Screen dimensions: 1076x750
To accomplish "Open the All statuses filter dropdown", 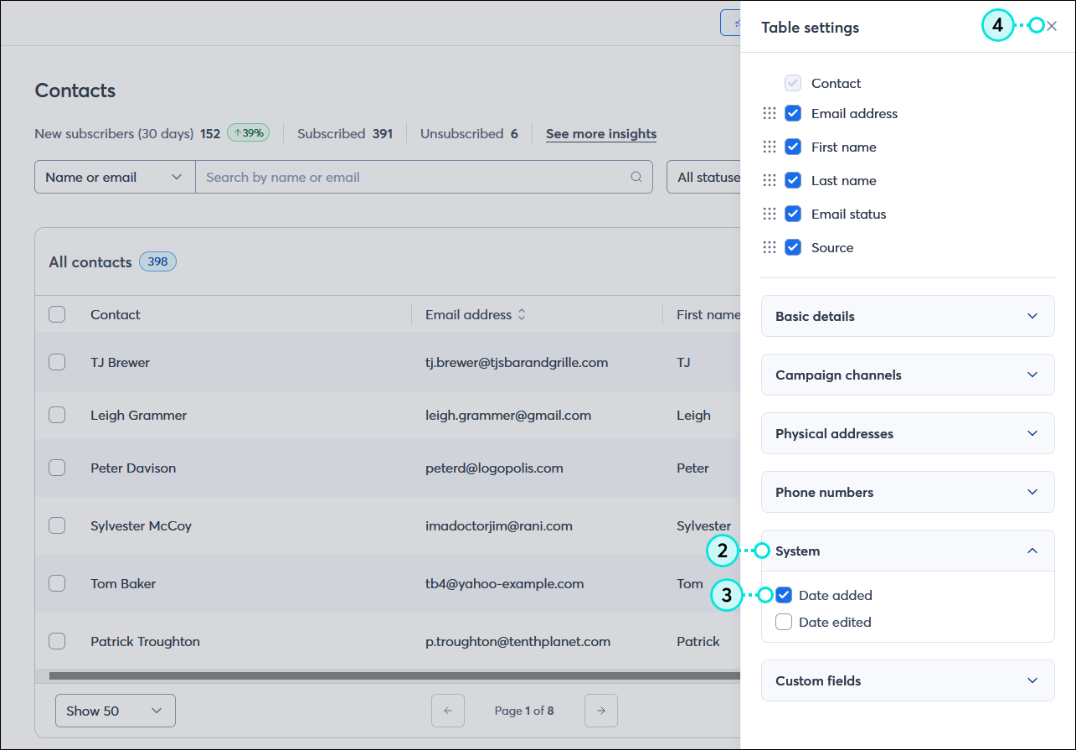I will tap(709, 176).
